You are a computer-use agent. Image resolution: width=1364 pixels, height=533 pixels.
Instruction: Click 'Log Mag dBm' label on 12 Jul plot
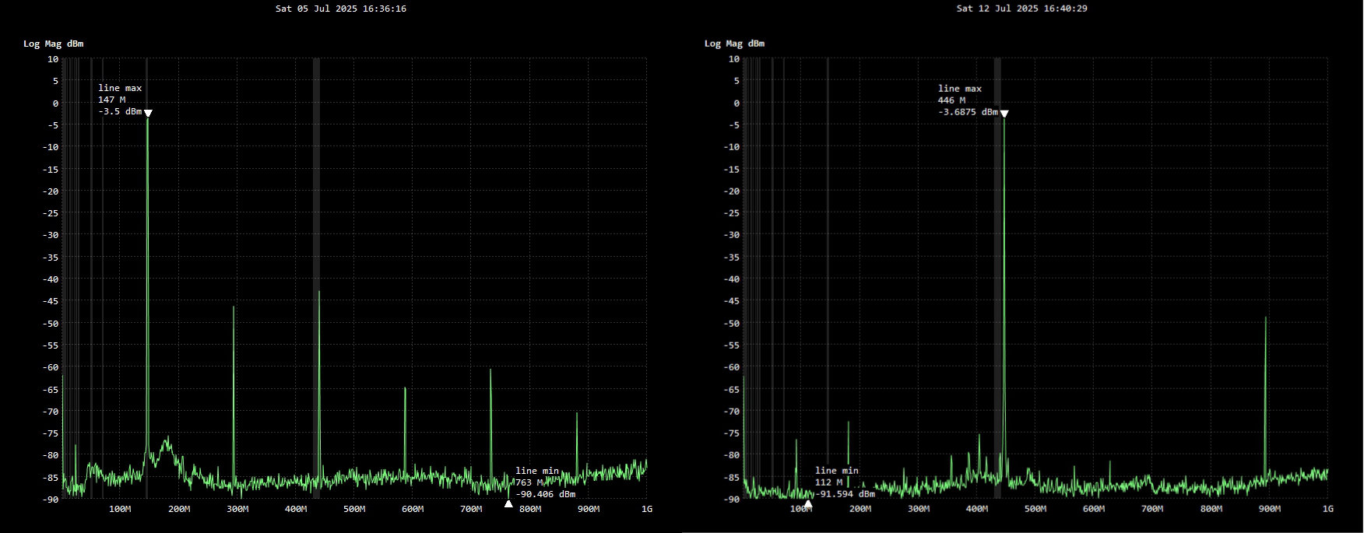point(734,44)
